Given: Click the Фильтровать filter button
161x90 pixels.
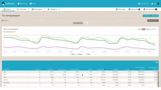Looking at the screenshot, I should click(x=153, y=20).
